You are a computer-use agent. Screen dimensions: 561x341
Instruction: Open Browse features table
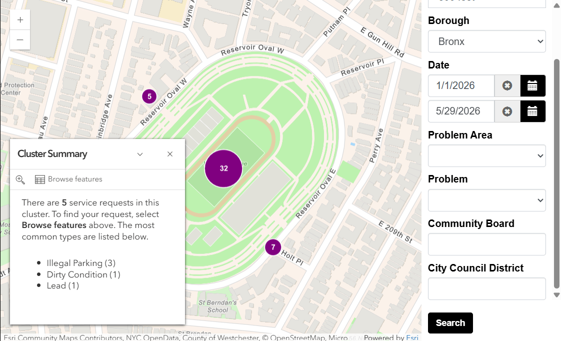[x=68, y=179]
